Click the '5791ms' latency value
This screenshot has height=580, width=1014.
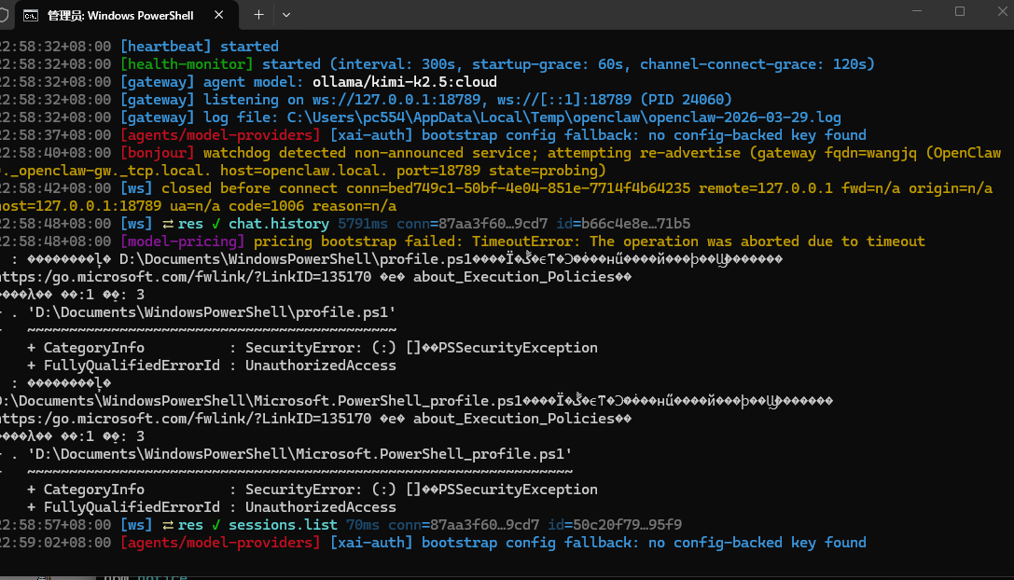click(363, 224)
